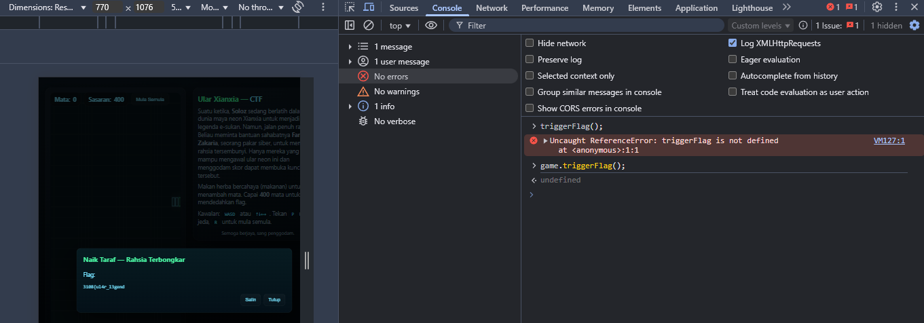Open the VM127:1 source link
Screen dimensions: 924x323
[889, 140]
